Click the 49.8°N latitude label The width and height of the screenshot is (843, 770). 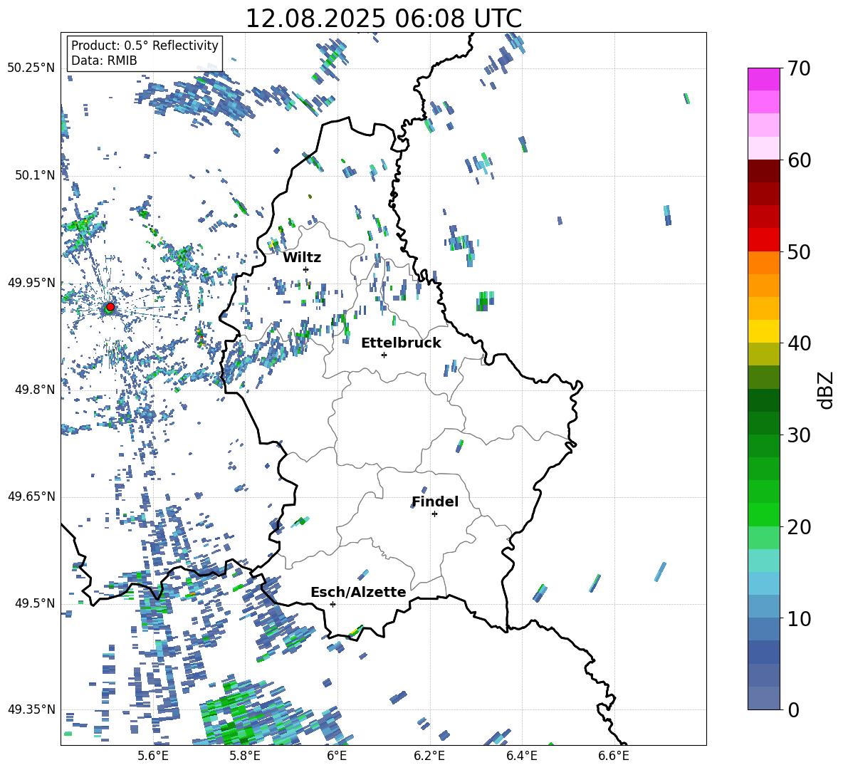pyautogui.click(x=35, y=390)
